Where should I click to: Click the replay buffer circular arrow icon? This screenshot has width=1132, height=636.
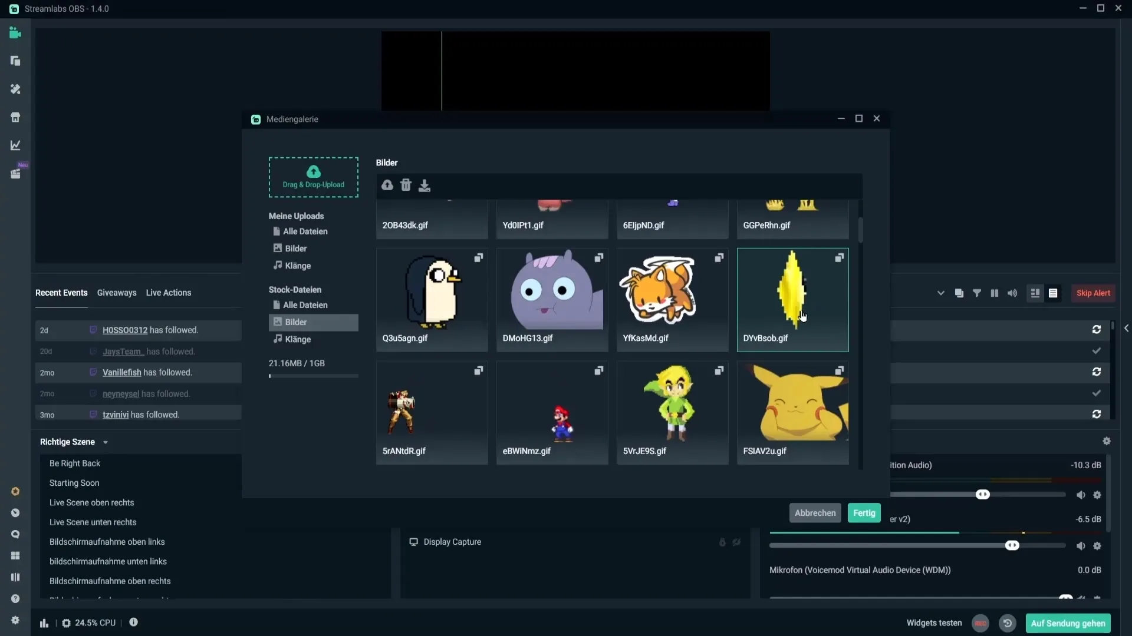pos(1008,623)
